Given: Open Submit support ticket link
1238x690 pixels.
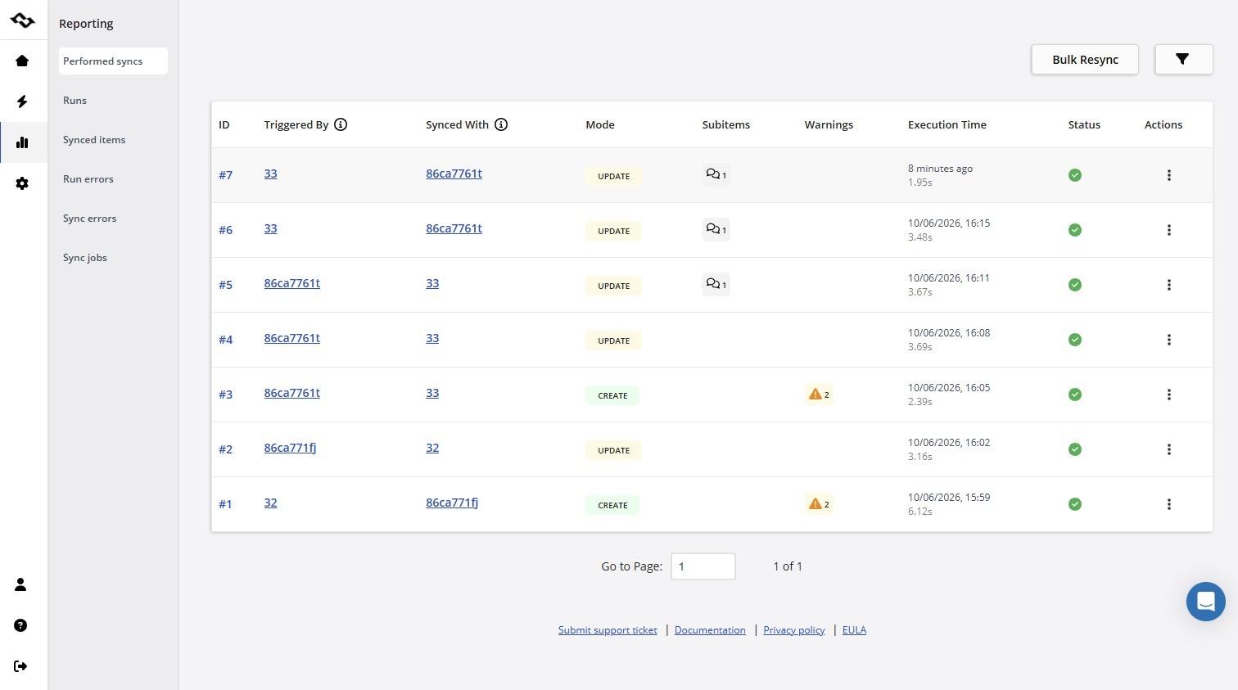Looking at the screenshot, I should [608, 630].
